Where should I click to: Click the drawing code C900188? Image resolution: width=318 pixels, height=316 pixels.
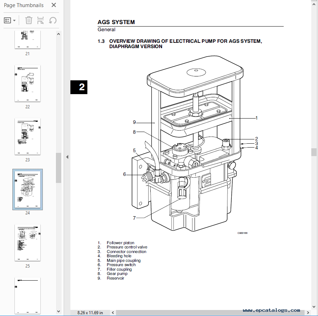pyautogui.click(x=242, y=233)
